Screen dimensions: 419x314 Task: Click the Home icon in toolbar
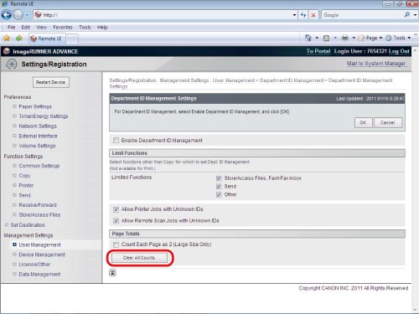coord(308,38)
